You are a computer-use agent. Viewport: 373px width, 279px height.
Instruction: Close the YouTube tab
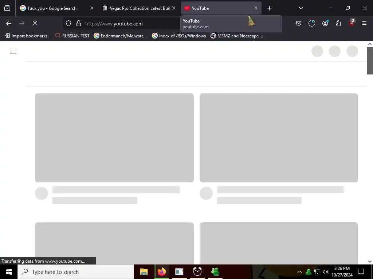256,8
